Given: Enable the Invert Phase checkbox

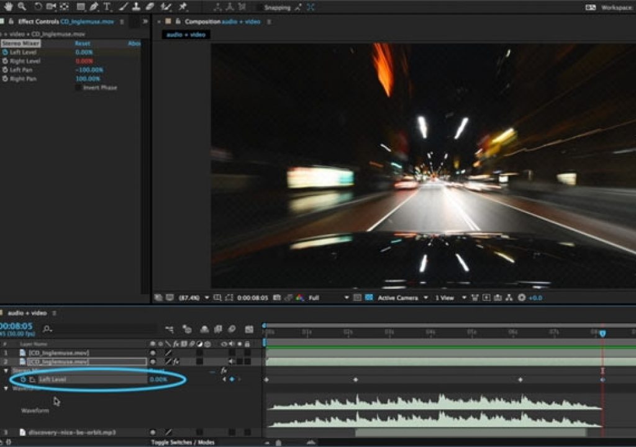Looking at the screenshot, I should (x=78, y=88).
